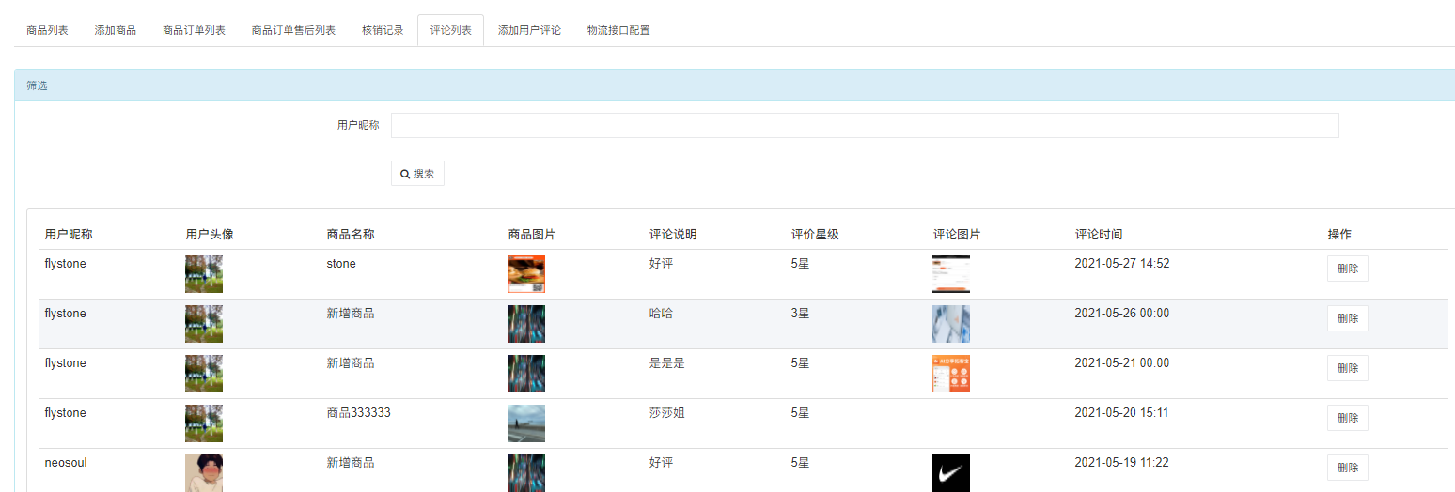
Task: Click the avatar in the 是是是 review row
Action: [204, 374]
